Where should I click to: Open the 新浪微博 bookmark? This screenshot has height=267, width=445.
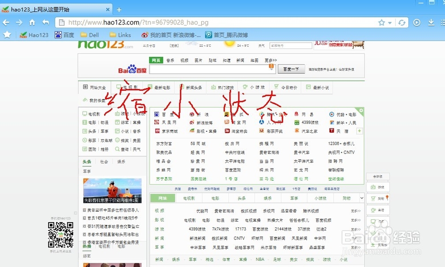point(171,35)
